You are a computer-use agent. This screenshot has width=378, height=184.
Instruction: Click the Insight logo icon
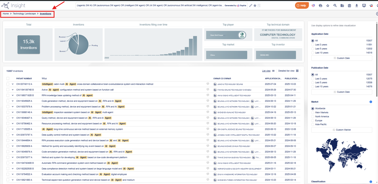pos(5,5)
